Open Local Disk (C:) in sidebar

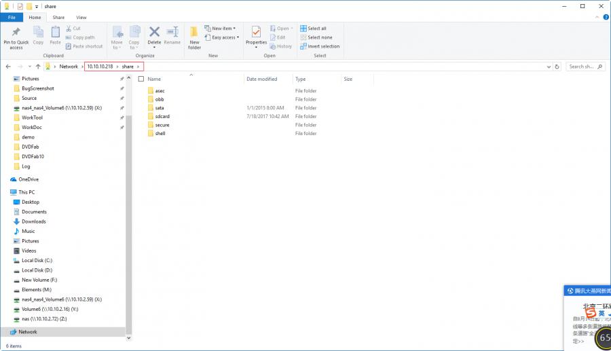[37, 261]
